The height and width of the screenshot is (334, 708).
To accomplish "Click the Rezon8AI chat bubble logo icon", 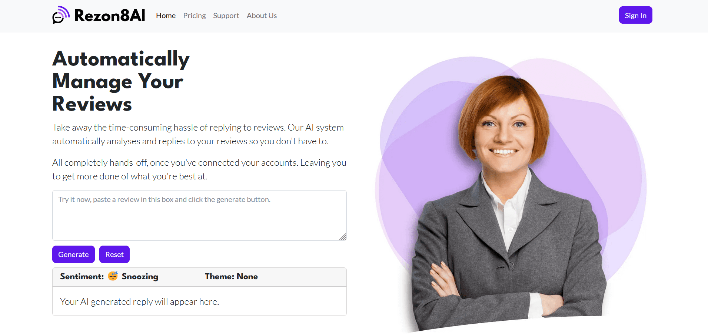I will click(x=61, y=15).
